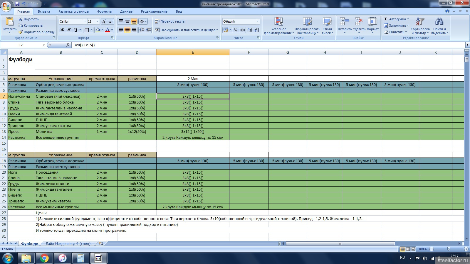Open sheet Лайл Макдональд 4 (спец)
Image resolution: width=470 pixels, height=264 pixels.
coord(68,243)
